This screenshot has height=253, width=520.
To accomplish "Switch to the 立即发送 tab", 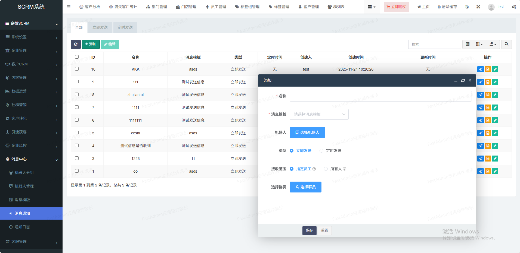I will 100,27.
